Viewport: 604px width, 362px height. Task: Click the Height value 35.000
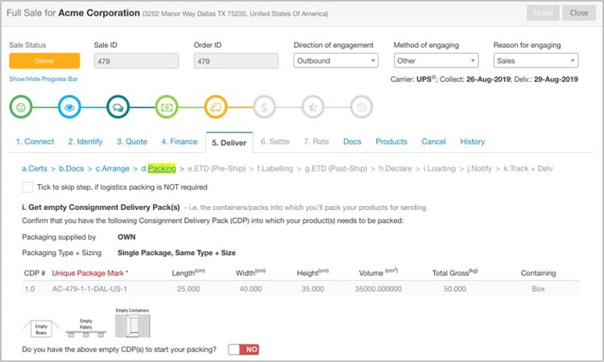[x=312, y=289]
